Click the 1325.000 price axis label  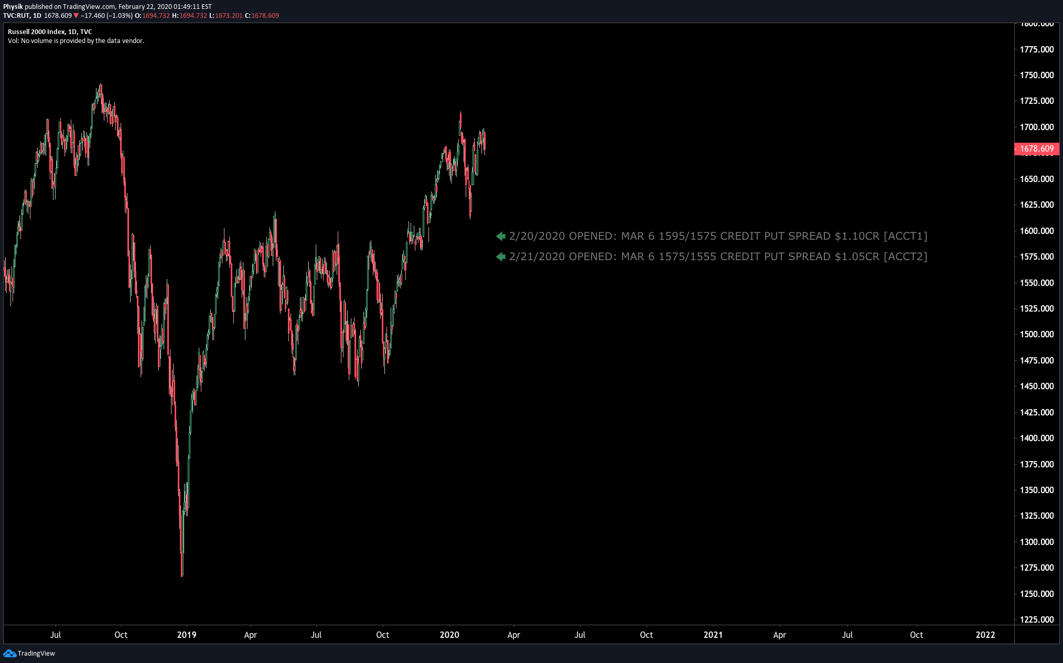point(1037,516)
